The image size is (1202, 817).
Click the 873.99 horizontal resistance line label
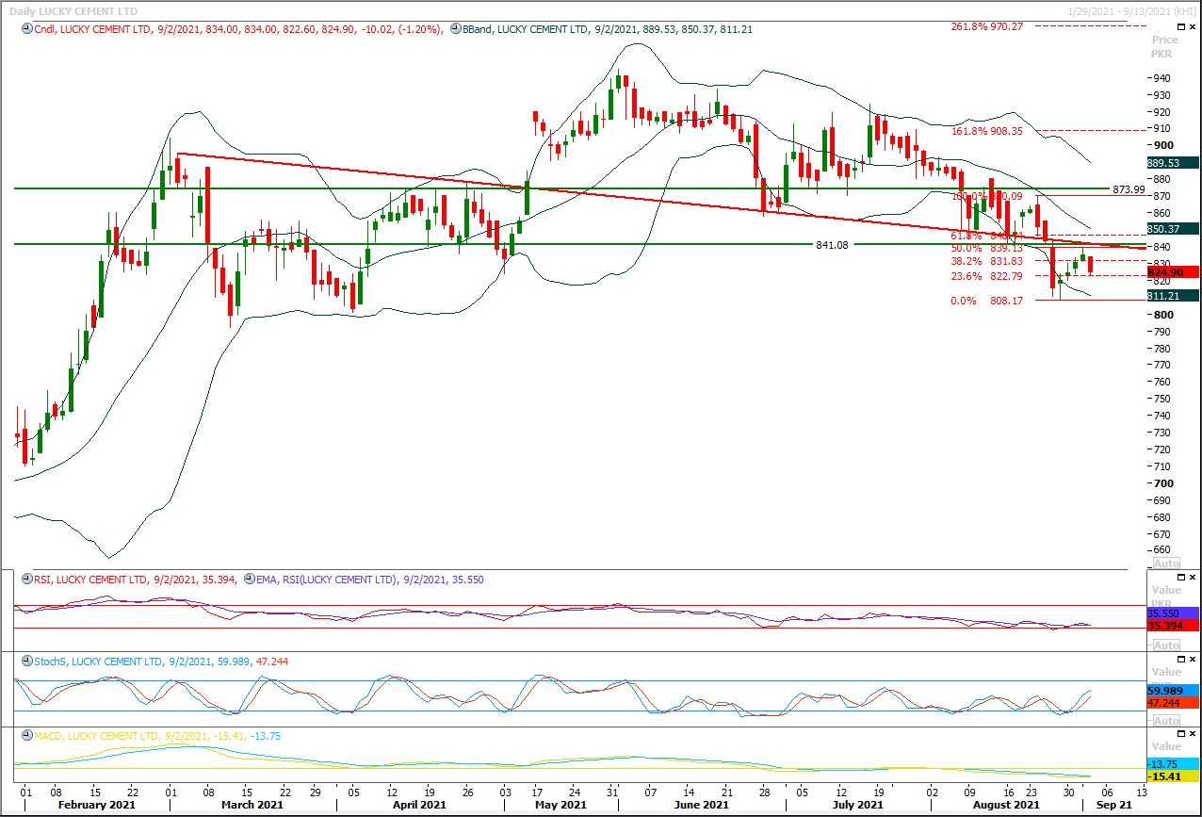1128,189
